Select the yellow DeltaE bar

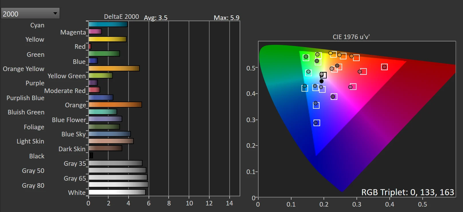click(107, 39)
